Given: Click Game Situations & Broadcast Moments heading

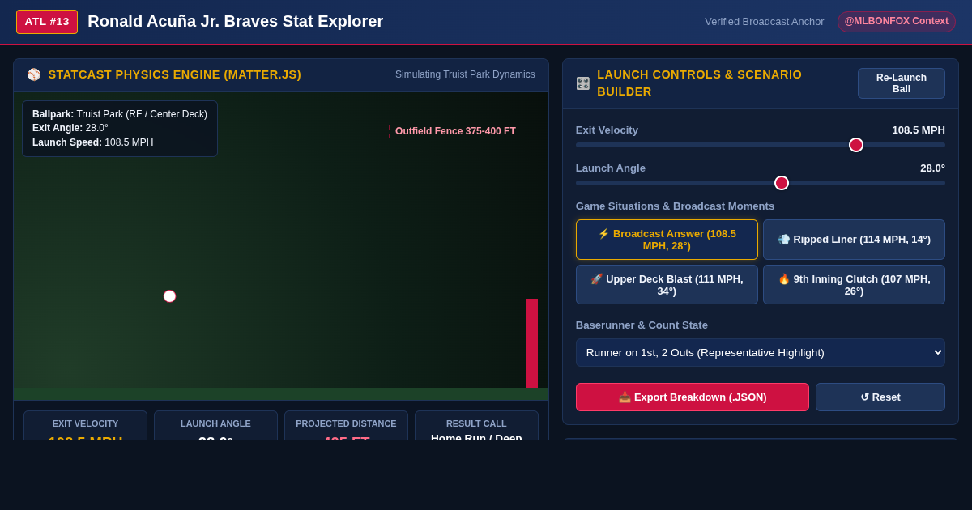Looking at the screenshot, I should pos(675,206).
